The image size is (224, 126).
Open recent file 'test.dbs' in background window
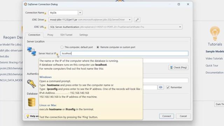[5, 56]
